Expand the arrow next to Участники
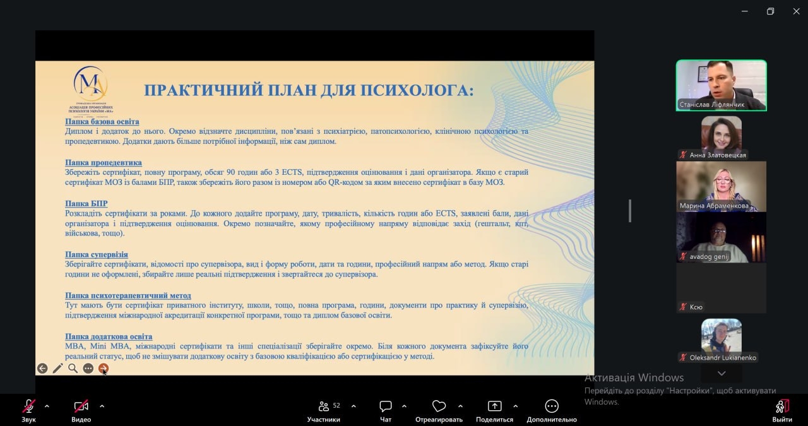Image resolution: width=808 pixels, height=426 pixels. pyautogui.click(x=353, y=406)
